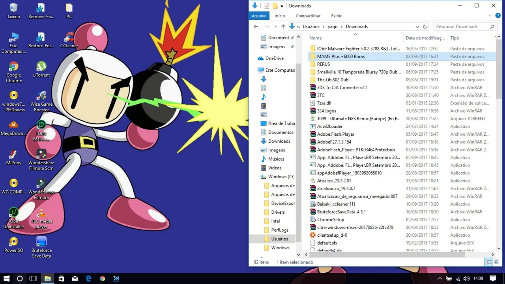The width and height of the screenshot is (505, 284).
Task: Select Bruteforce Save Data desktop icon
Action: (41, 247)
